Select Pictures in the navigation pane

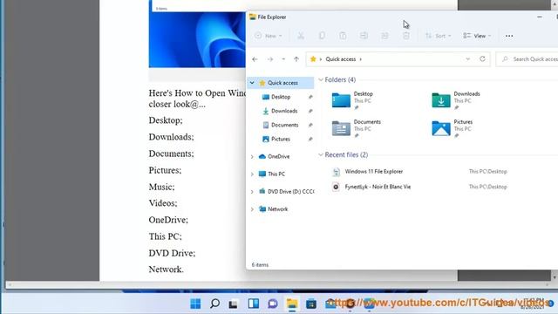pyautogui.click(x=281, y=140)
